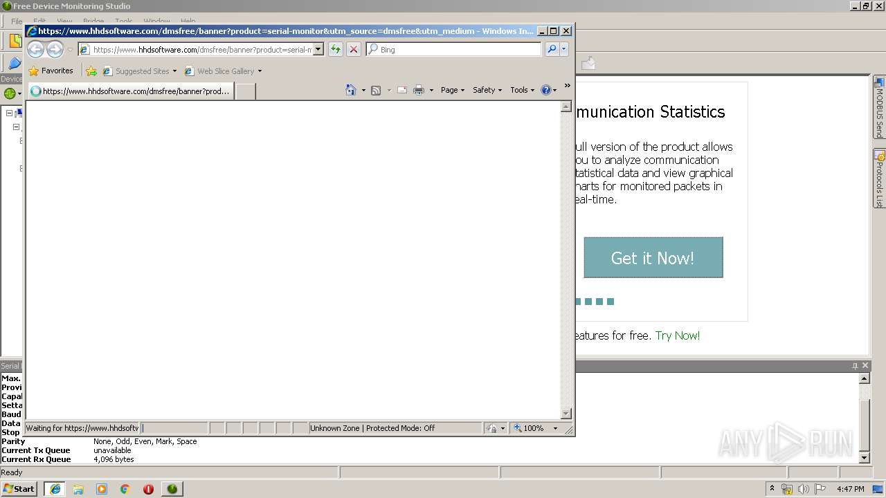The image size is (886, 498).
Task: Open Suggested Sites dropdown
Action: pyautogui.click(x=174, y=71)
